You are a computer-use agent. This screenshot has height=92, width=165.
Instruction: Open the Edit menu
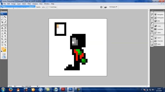click(9, 4)
